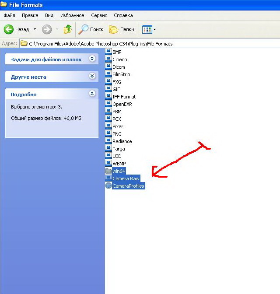Open the Справка menu
Screen dimensions: 280x294
123,15
